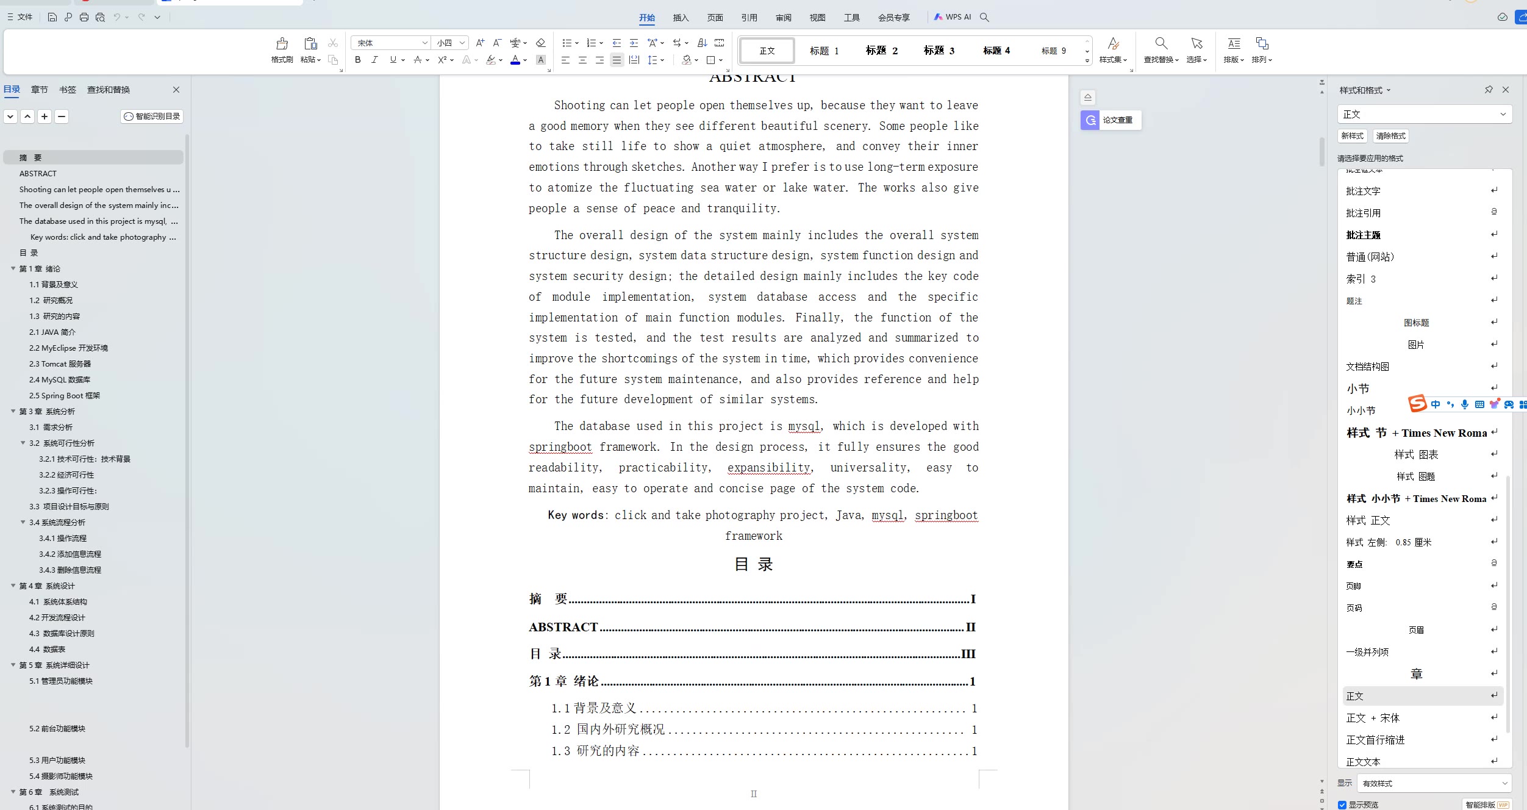Toggle Superscript formatting
This screenshot has width=1527, height=810.
pos(443,60)
